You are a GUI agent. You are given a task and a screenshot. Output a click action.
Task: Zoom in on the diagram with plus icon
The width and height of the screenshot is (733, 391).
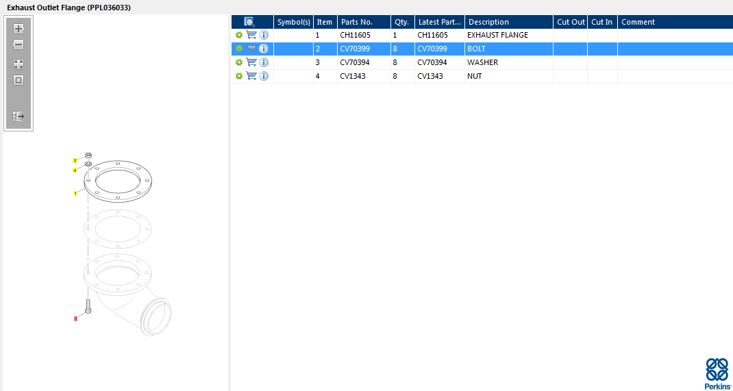(18, 29)
